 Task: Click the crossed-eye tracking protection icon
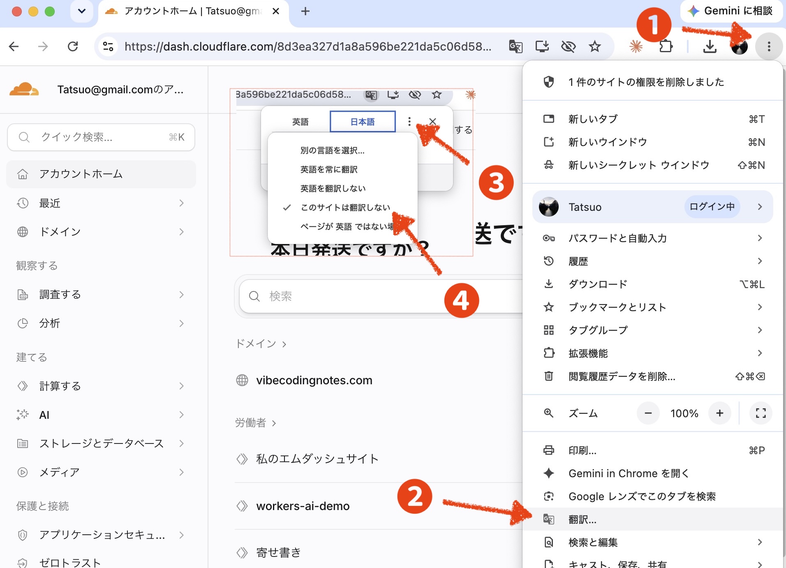tap(569, 46)
